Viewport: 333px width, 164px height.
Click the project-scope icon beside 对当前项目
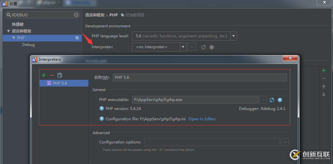[x=122, y=15]
